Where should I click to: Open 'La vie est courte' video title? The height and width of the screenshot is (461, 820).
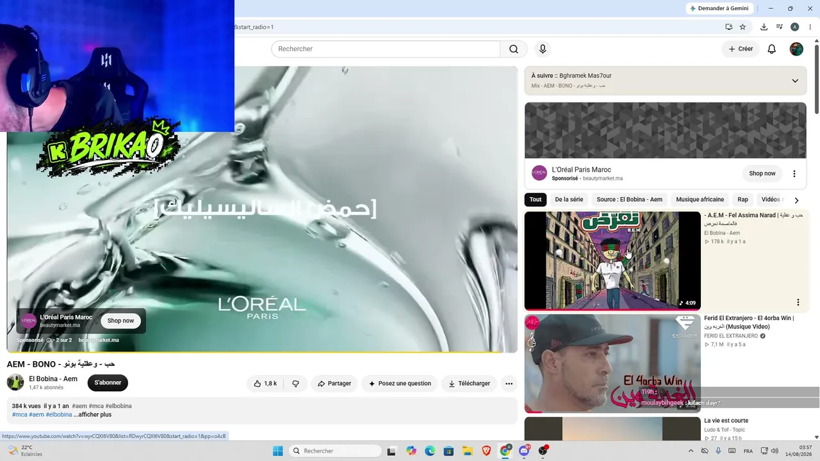[x=726, y=421]
